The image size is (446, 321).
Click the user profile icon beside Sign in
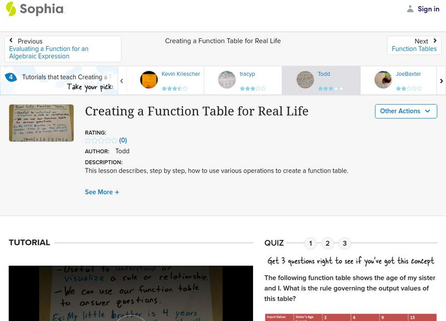click(410, 9)
